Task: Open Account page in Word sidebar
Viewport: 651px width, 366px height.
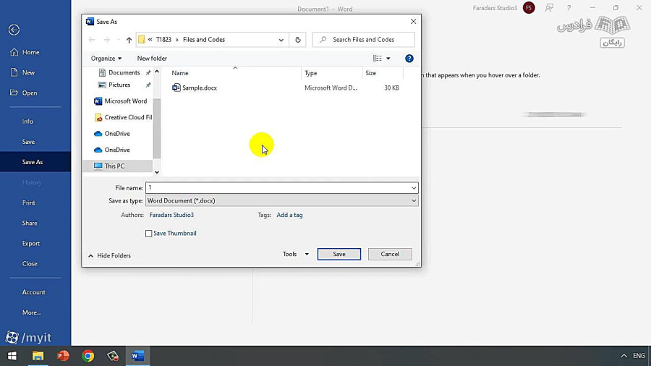Action: (35, 292)
